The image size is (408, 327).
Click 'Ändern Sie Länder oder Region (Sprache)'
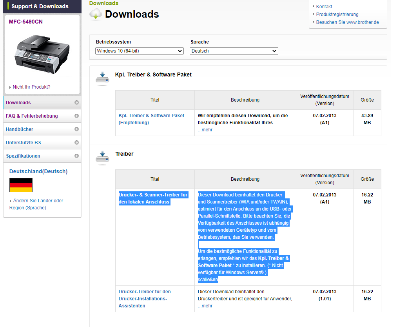(36, 204)
